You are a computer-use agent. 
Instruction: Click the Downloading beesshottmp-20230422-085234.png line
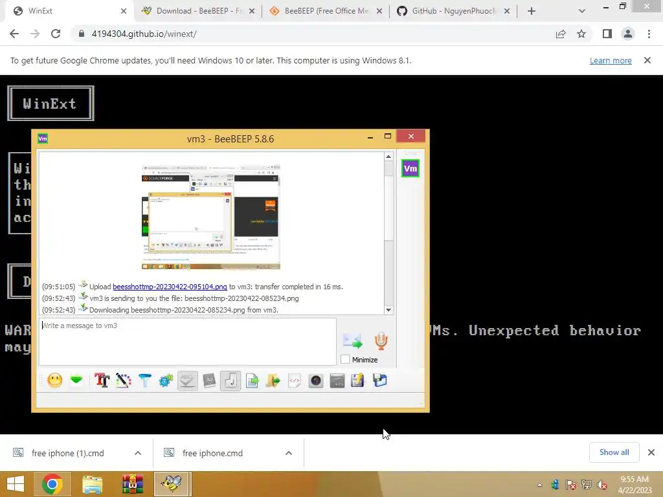pyautogui.click(x=183, y=310)
